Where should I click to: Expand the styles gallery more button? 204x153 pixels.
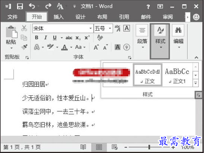tap(195, 83)
